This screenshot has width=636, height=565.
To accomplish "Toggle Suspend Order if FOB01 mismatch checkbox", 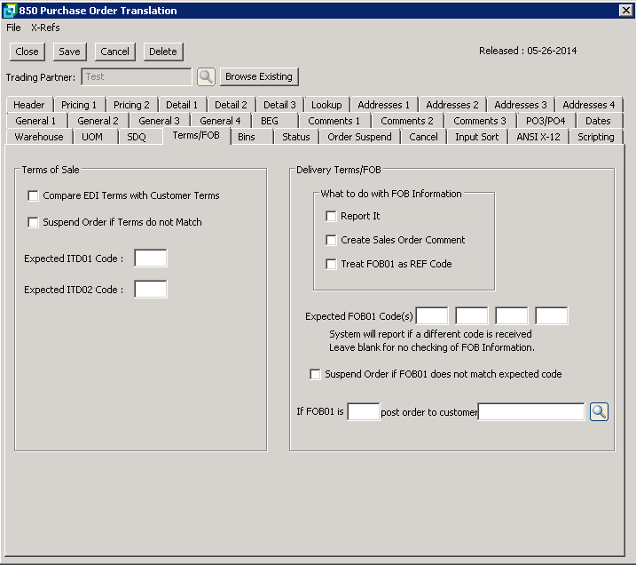I will [315, 374].
